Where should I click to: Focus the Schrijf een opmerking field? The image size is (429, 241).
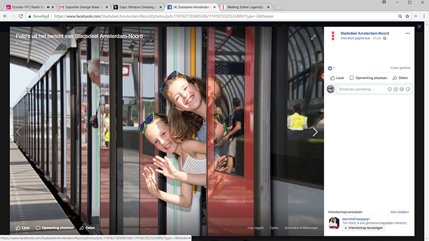(x=361, y=89)
